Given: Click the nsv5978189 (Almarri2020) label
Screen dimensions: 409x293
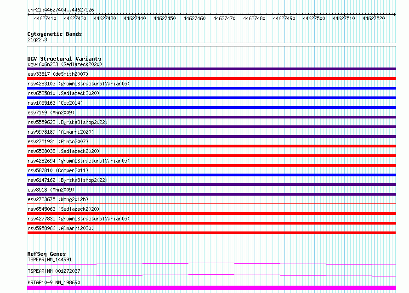Looking at the screenshot, I should pyautogui.click(x=61, y=132).
